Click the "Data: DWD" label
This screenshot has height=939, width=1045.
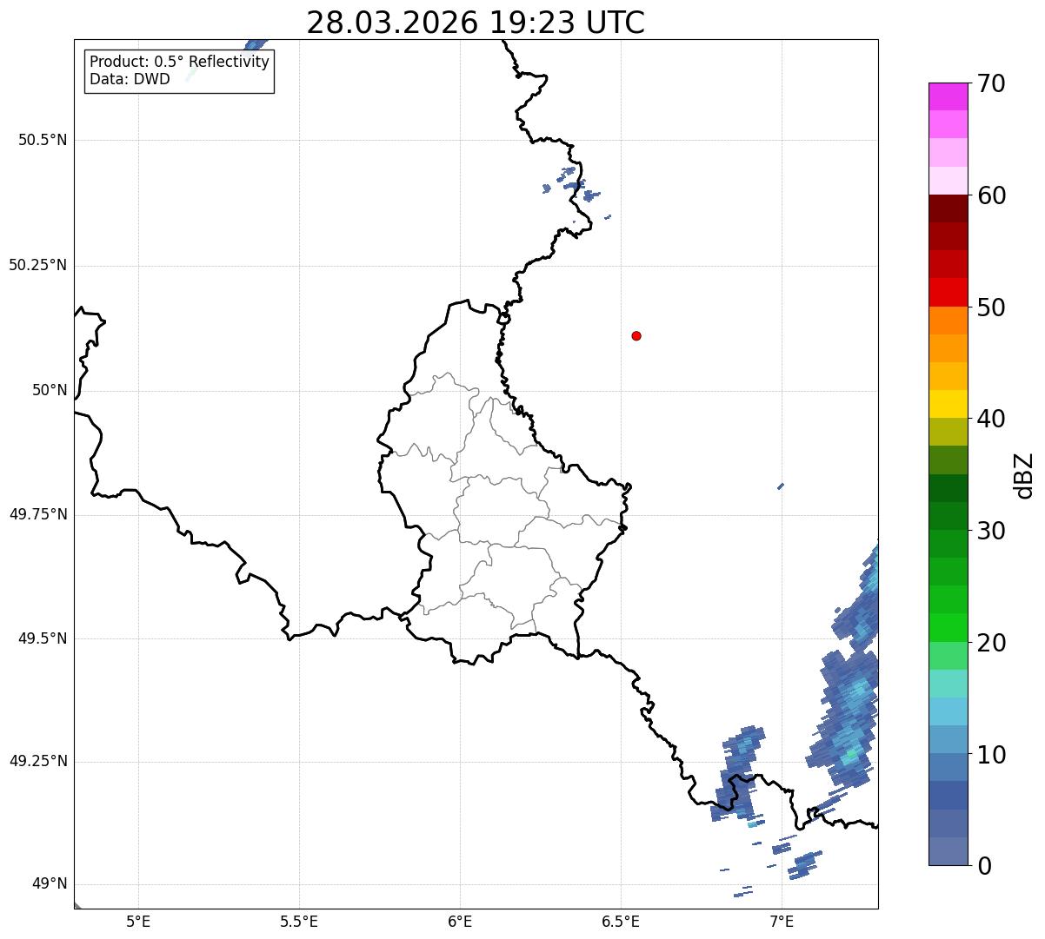130,79
